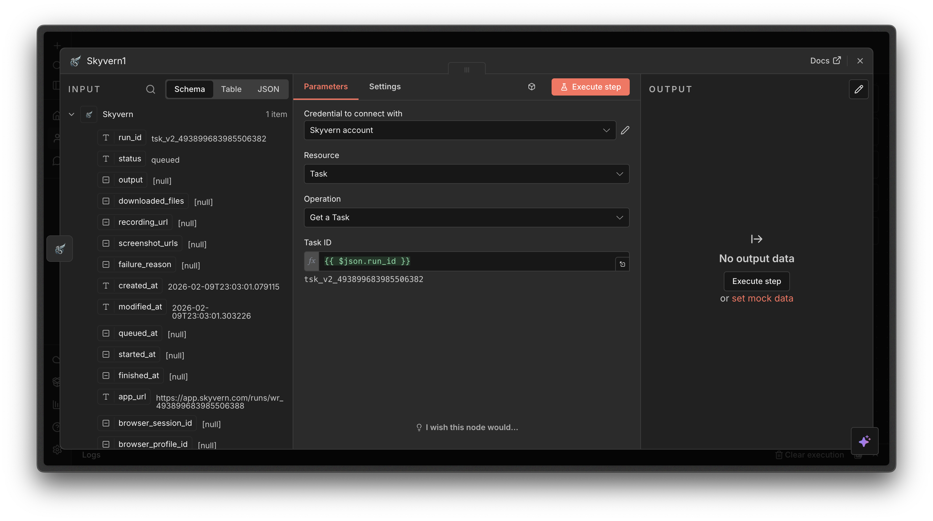Screen dimensions: 933x521
Task: Collapse the downloaded_files field in the schema
Action: tap(106, 201)
